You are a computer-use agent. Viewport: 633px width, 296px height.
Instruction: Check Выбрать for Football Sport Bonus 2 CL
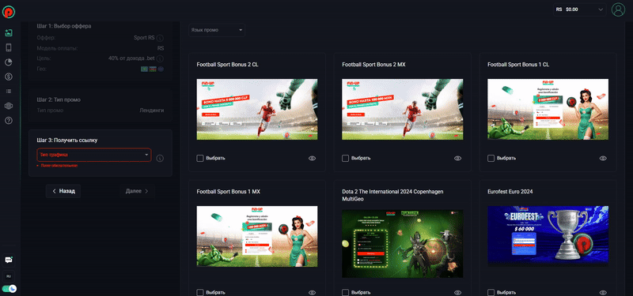[200, 159]
